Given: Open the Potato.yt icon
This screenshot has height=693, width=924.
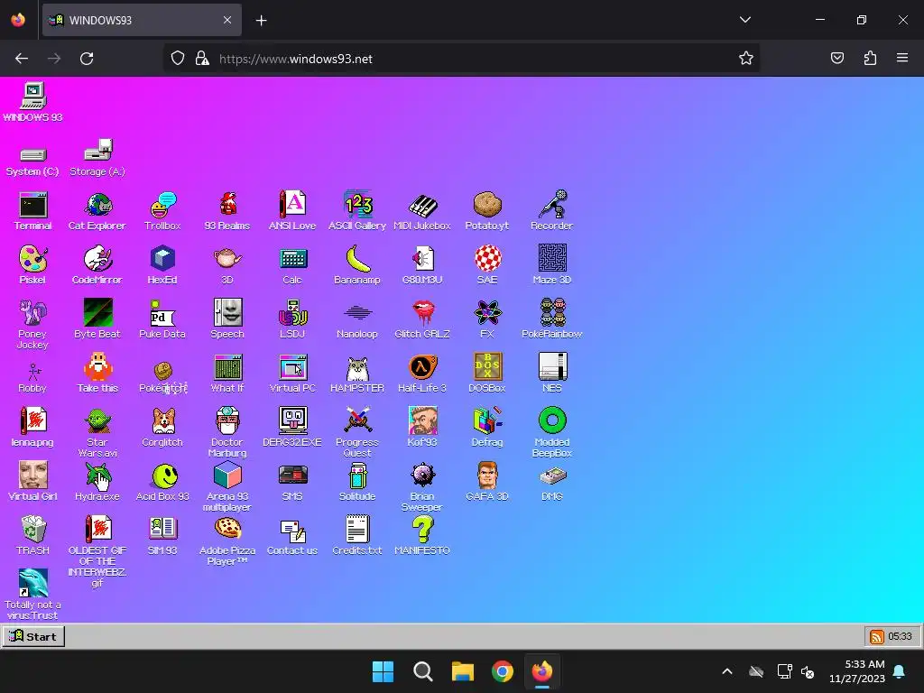Looking at the screenshot, I should [x=486, y=210].
